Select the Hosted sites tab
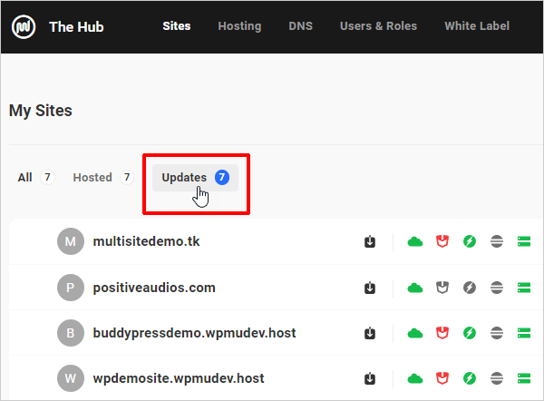 pyautogui.click(x=102, y=178)
